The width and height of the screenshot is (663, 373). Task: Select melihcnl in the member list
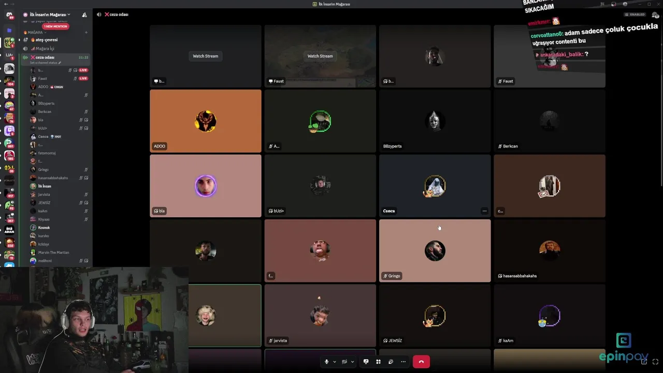(59, 261)
